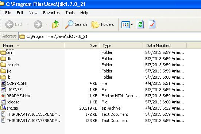The width and height of the screenshot is (201, 134).
Task: Select the include folder icon
Action: (3, 65)
